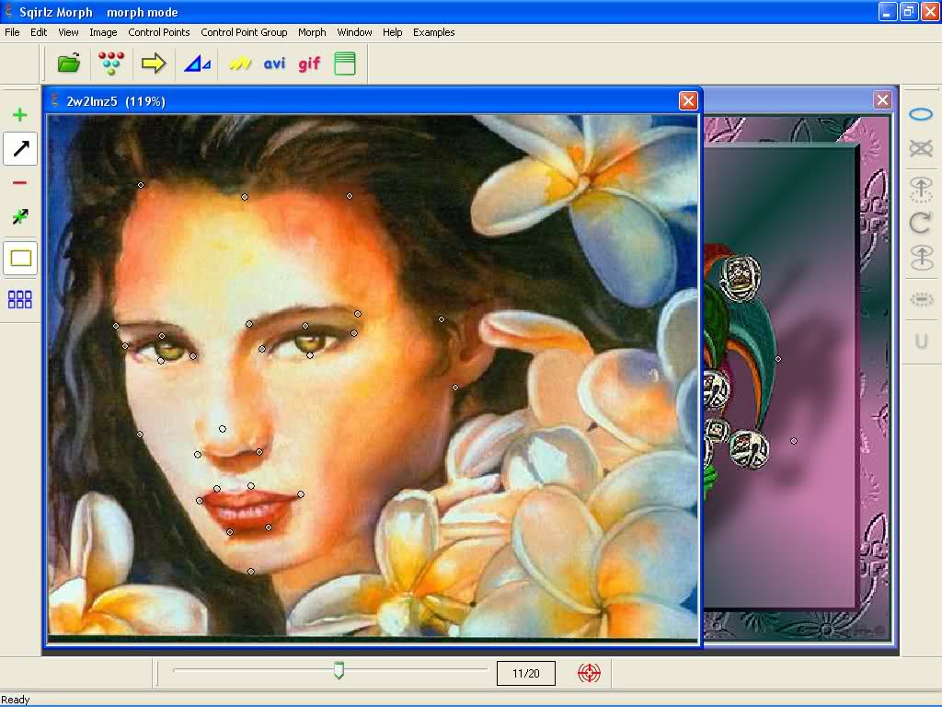Open the Edit menu
942x707 pixels.
pos(39,32)
